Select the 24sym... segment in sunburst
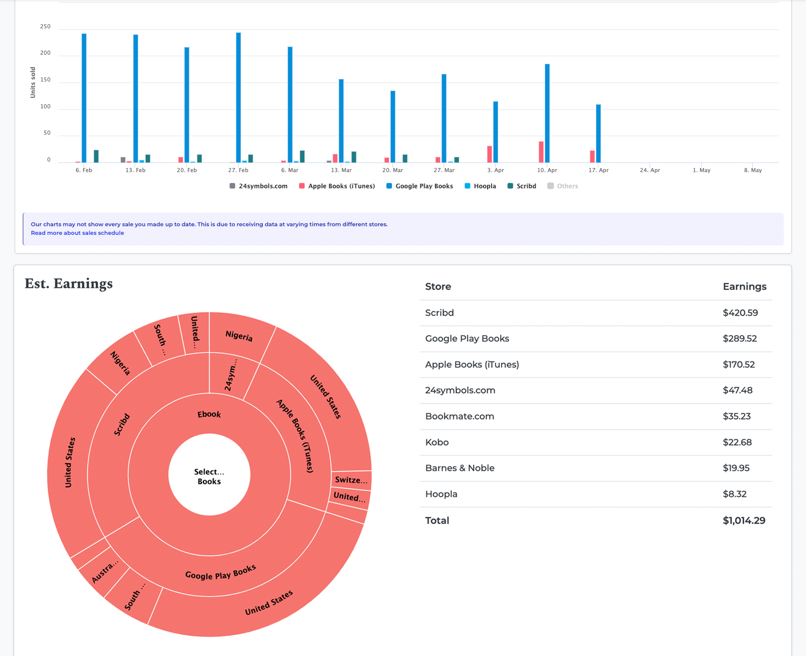 tap(231, 376)
